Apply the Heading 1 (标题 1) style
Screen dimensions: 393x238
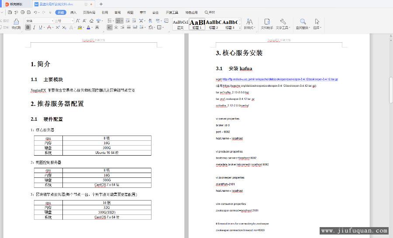click(x=197, y=24)
